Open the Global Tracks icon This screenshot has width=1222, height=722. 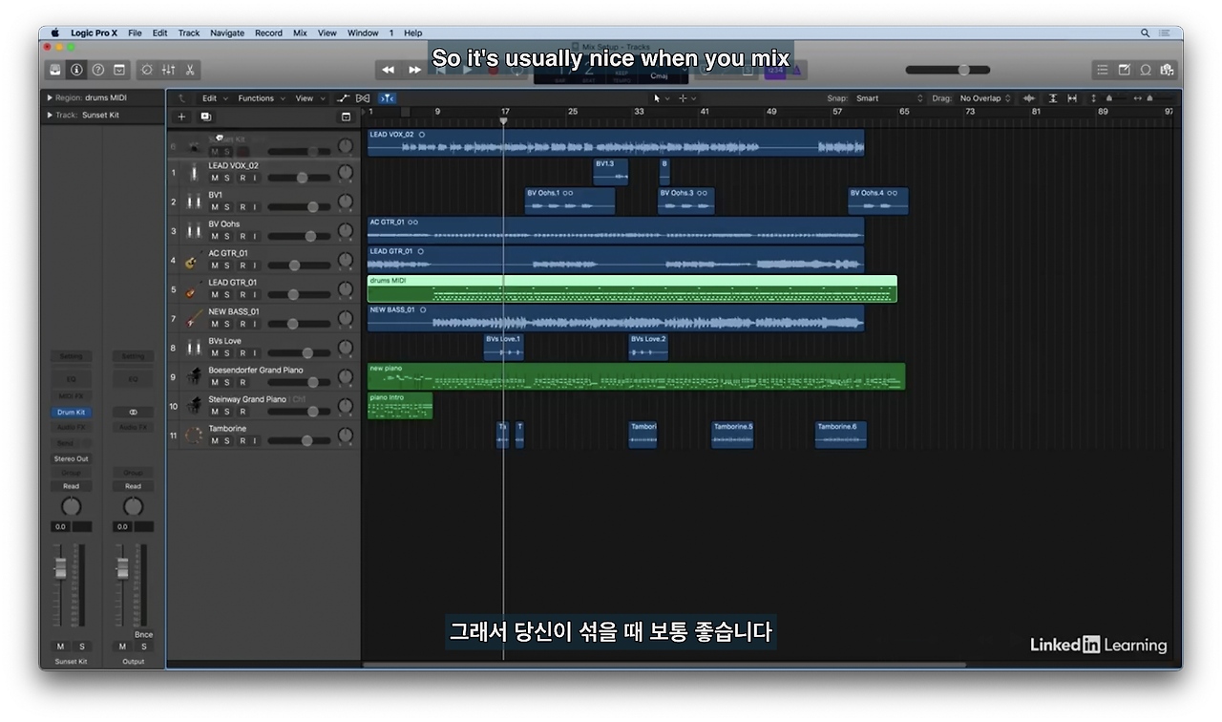click(346, 117)
